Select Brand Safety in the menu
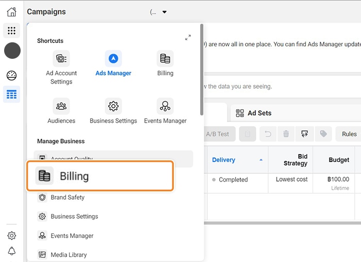 click(x=68, y=198)
